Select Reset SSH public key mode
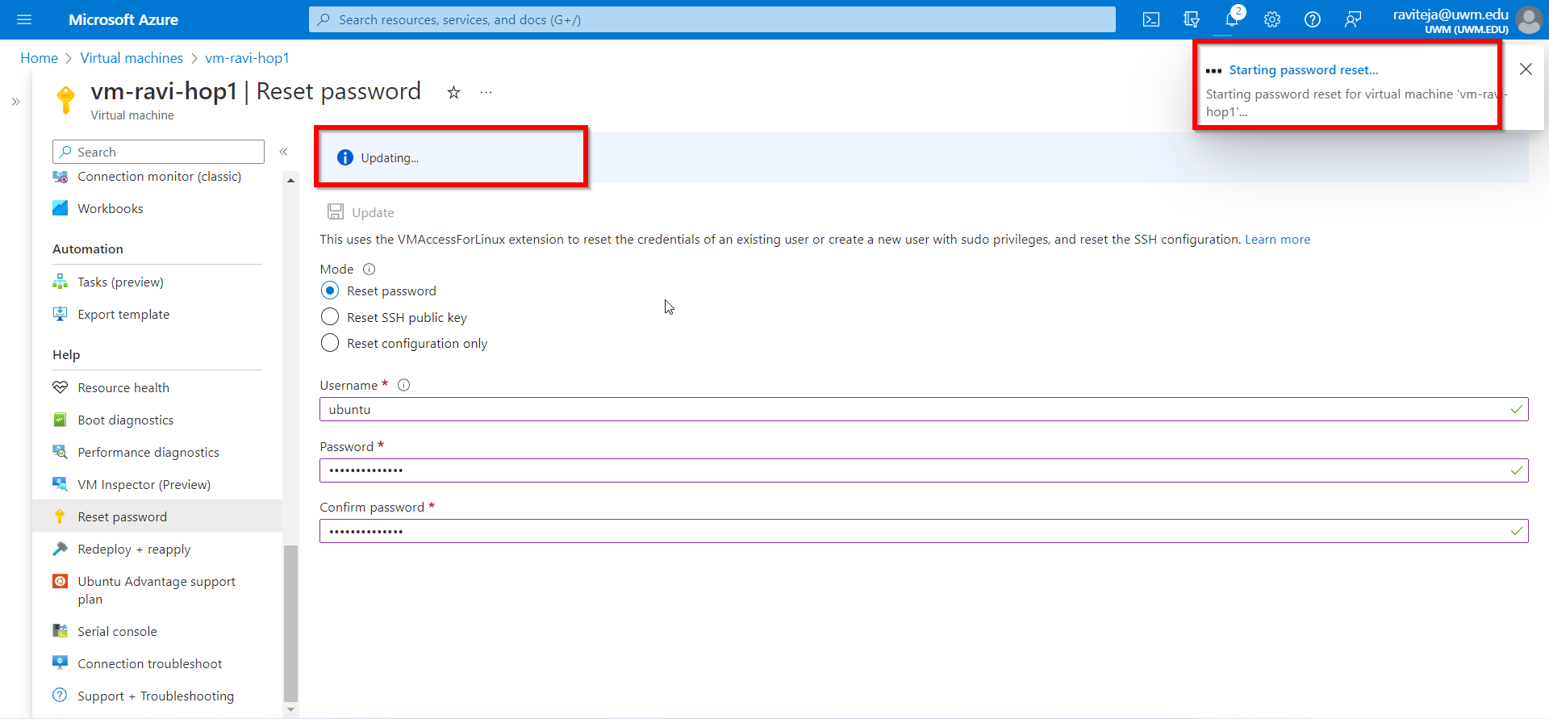Viewport: 1549px width, 719px height. 330,317
